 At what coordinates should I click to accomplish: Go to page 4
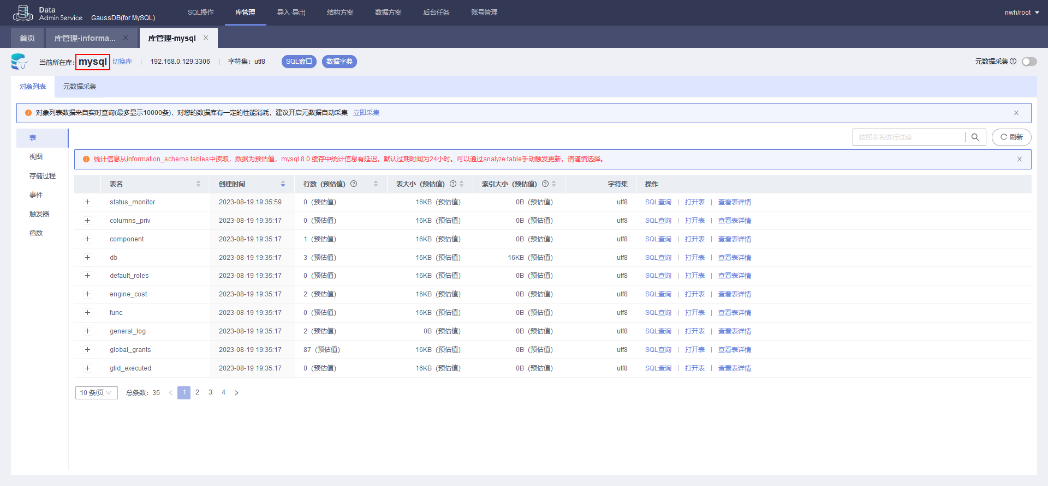click(x=223, y=392)
